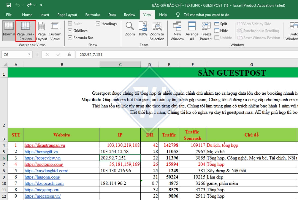Select the Traffic value 142798

tap(169, 145)
